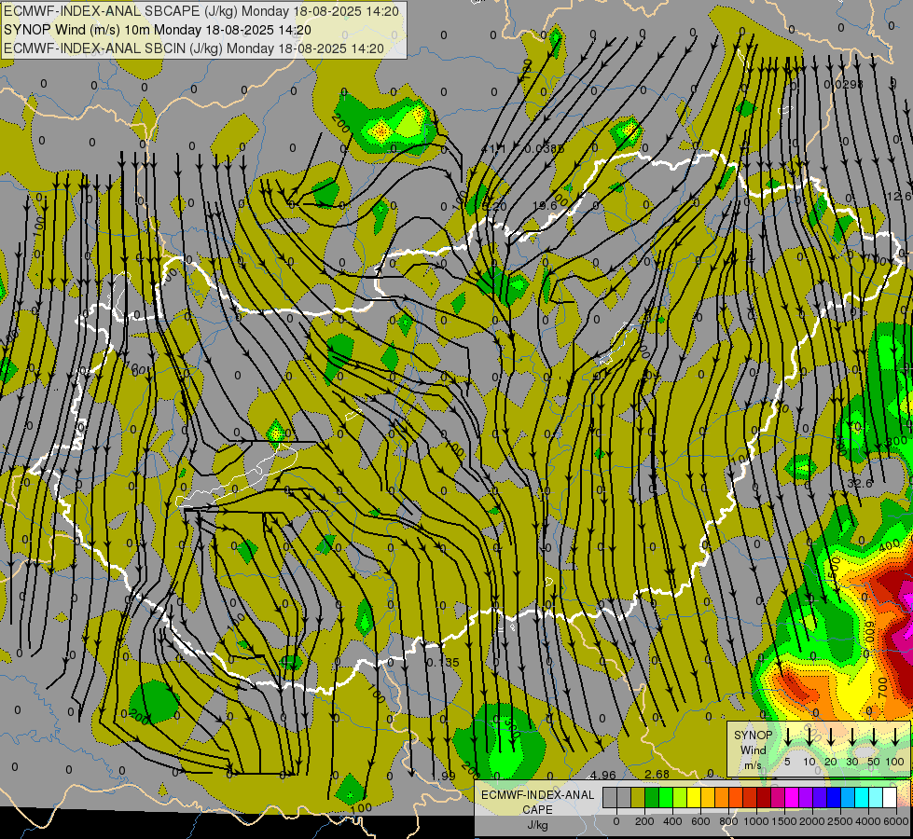
Task: Click the 200 tick label on colorbar
Action: pyautogui.click(x=644, y=821)
